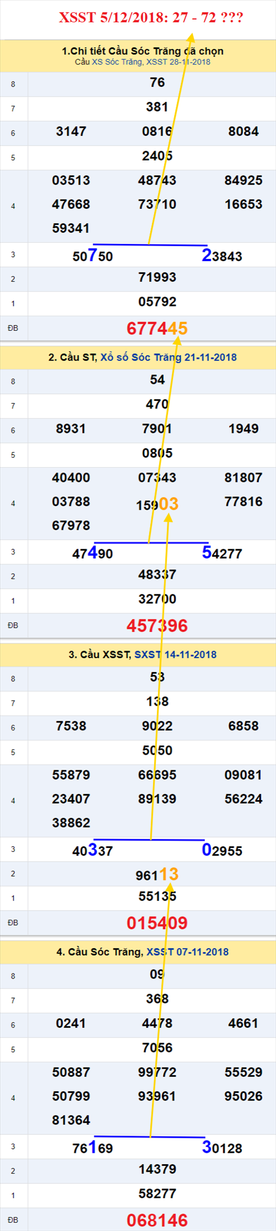The image size is (276, 1231).
Task: Select prize number 05792
Action: tap(158, 302)
